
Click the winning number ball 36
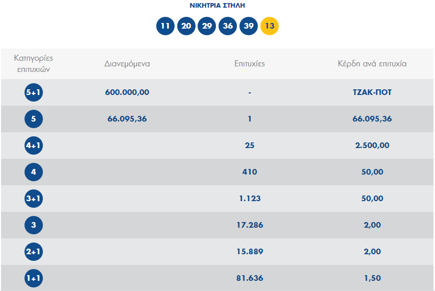click(x=228, y=26)
